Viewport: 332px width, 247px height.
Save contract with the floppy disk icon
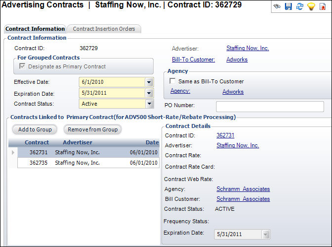coord(288,6)
